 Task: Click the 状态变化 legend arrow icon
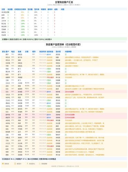coord(27,164)
